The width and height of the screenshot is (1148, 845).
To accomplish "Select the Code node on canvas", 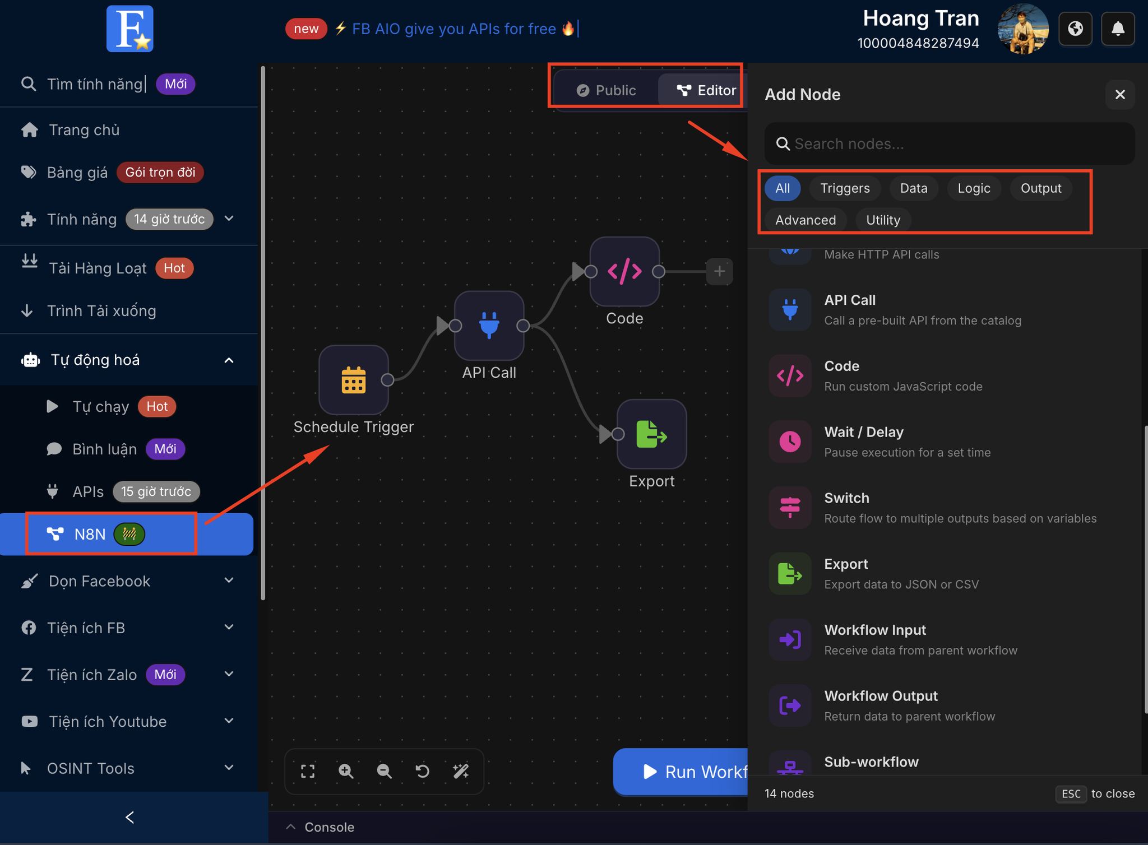I will (x=624, y=272).
